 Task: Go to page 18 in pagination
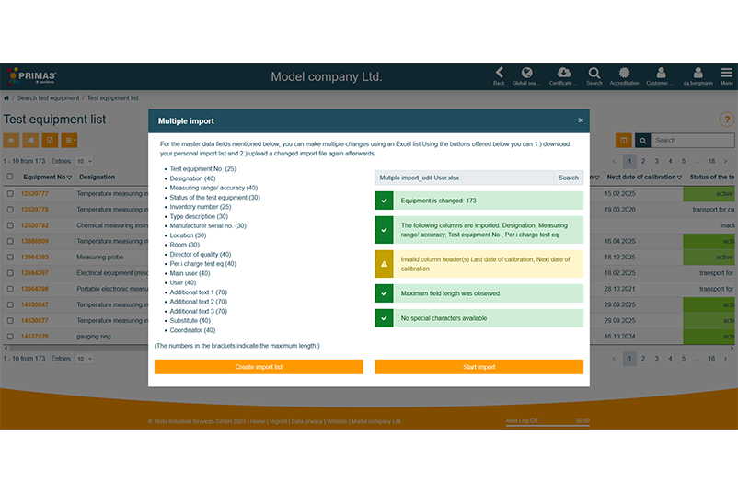point(711,161)
